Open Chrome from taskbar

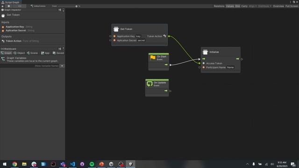click(x=14, y=164)
